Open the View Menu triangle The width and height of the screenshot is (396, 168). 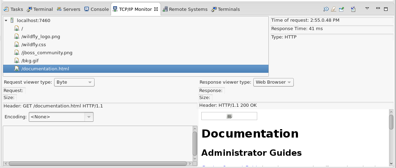click(x=367, y=8)
